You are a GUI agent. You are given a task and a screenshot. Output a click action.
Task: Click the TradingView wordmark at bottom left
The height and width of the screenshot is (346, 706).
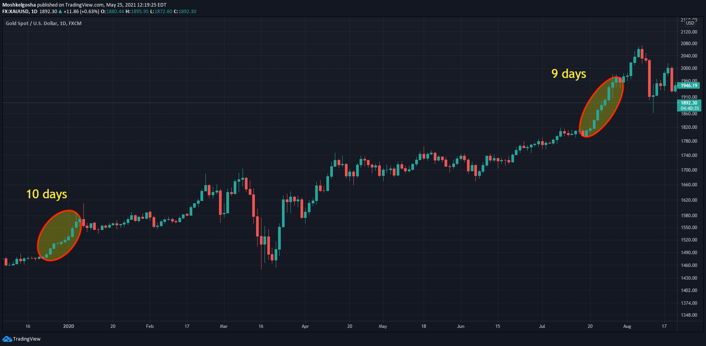click(x=27, y=339)
